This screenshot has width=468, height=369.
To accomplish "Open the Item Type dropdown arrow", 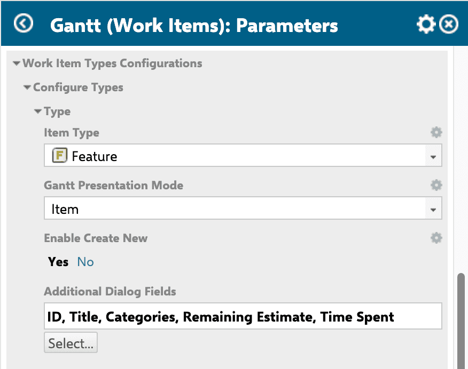I will pos(433,156).
